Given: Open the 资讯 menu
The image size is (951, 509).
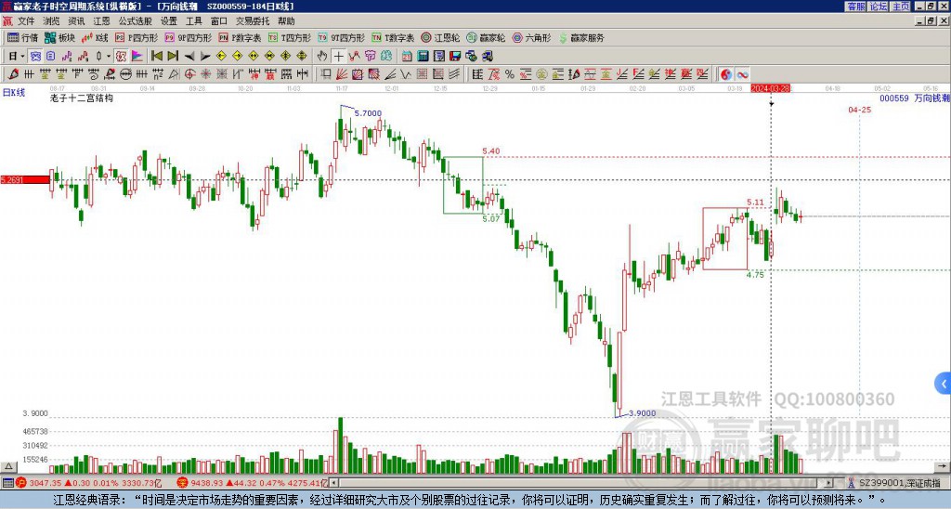Looking at the screenshot, I should click(76, 21).
